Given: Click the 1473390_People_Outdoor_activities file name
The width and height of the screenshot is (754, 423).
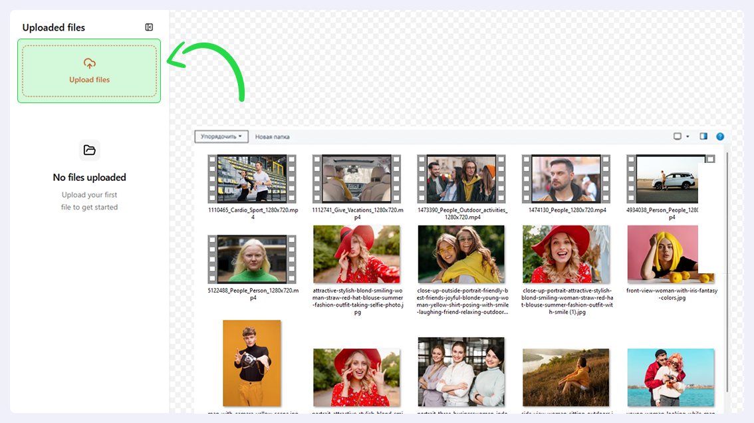Looking at the screenshot, I should [x=462, y=213].
